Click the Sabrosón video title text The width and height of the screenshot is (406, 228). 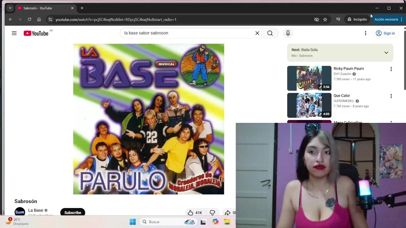pyautogui.click(x=26, y=201)
